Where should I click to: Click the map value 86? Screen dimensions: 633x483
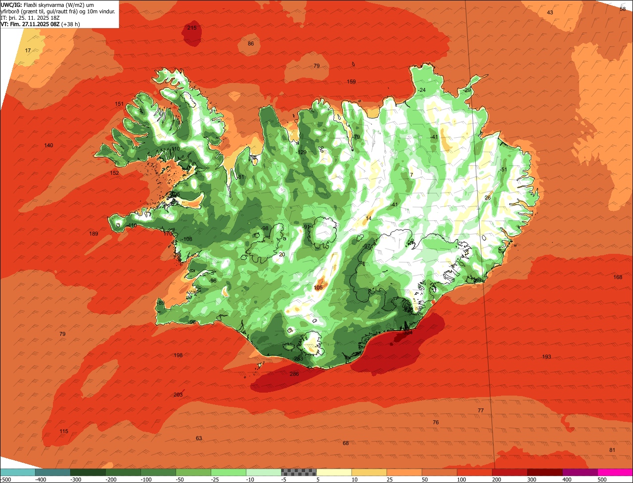(251, 43)
